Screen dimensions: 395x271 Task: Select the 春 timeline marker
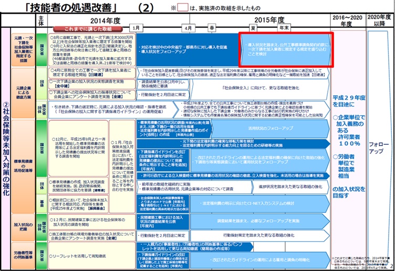pyautogui.click(x=212, y=28)
